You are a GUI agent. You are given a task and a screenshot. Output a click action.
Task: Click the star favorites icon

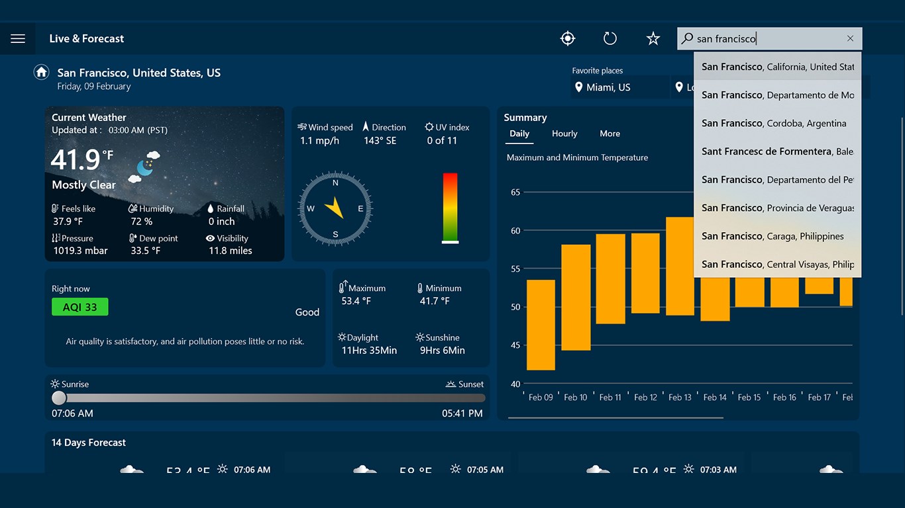tap(653, 38)
